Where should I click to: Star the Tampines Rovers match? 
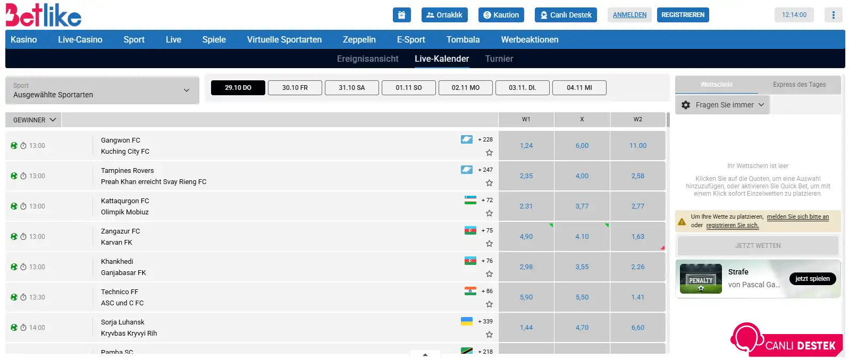[x=489, y=183]
